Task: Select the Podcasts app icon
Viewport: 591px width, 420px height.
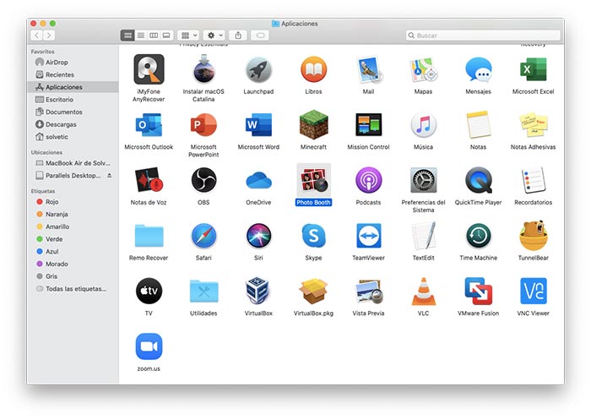Action: [369, 180]
